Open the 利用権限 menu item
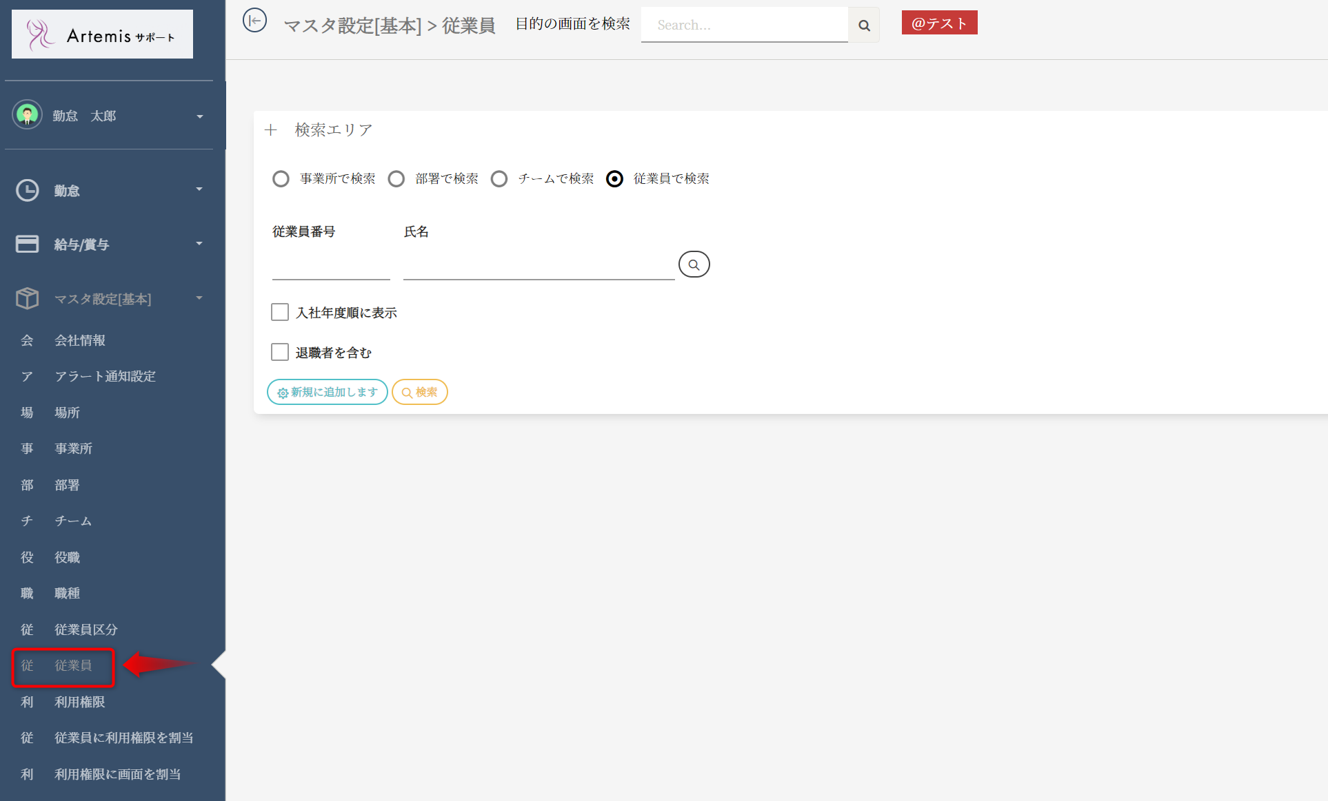 point(80,702)
